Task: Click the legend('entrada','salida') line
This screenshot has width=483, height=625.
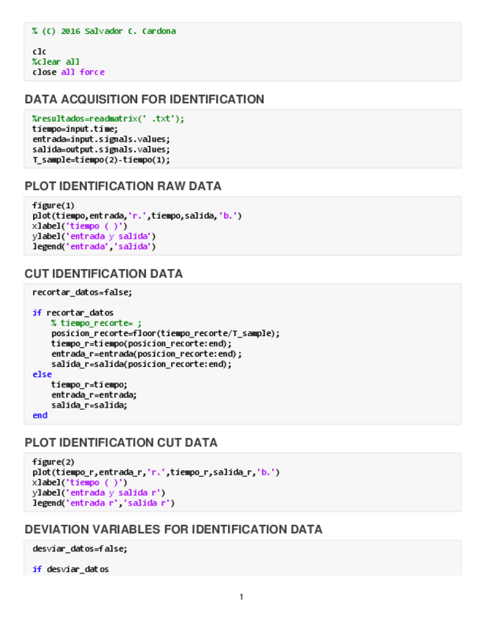Action: (94, 246)
